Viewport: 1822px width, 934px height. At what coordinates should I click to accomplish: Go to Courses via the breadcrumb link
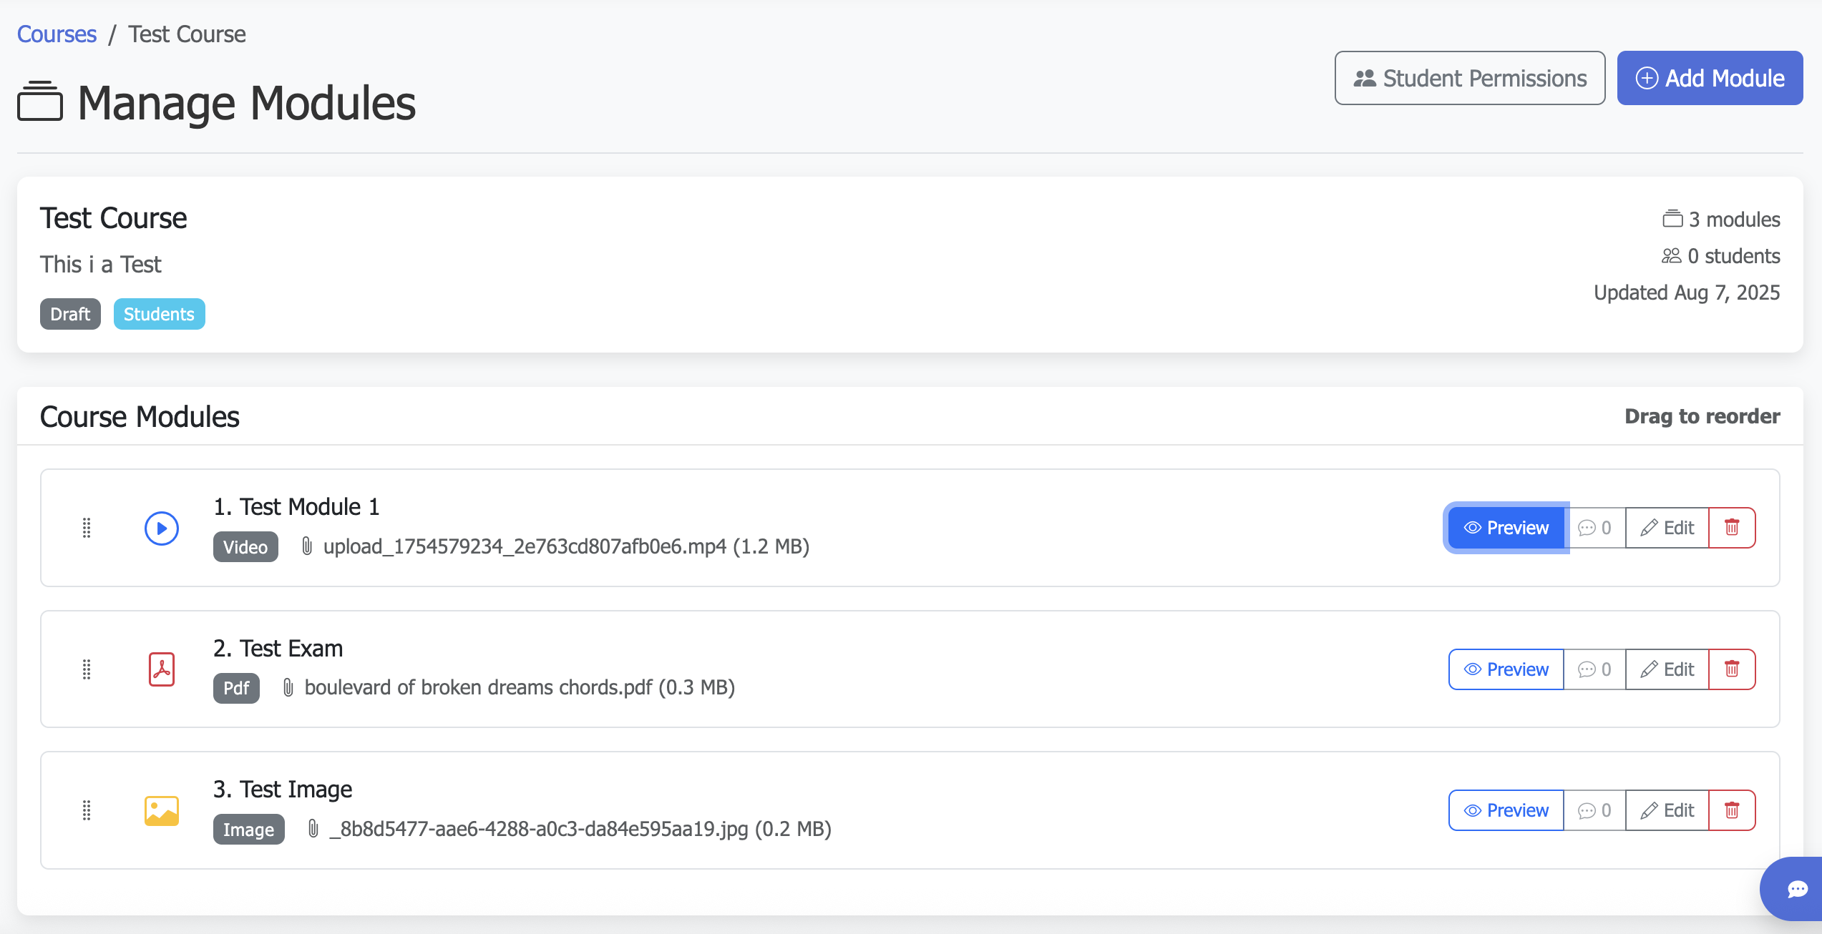57,34
